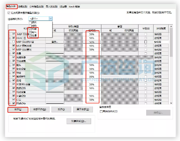Image resolution: width=180 pixels, height=141 pixels.
Task: Click 50% transparency for 灯具 row
Action: pos(92,100)
